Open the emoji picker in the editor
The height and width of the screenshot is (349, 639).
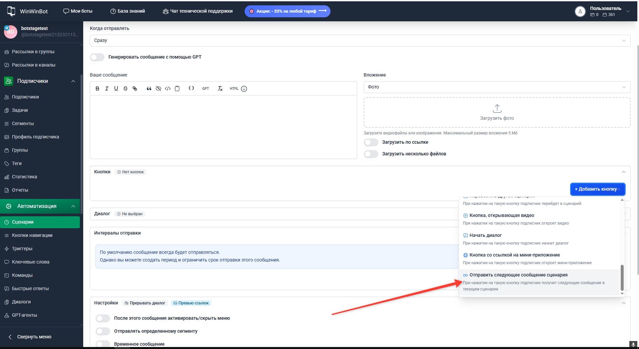[244, 89]
